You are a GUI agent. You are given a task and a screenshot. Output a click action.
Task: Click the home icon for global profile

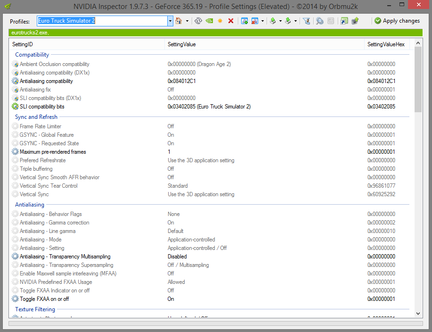[179, 21]
